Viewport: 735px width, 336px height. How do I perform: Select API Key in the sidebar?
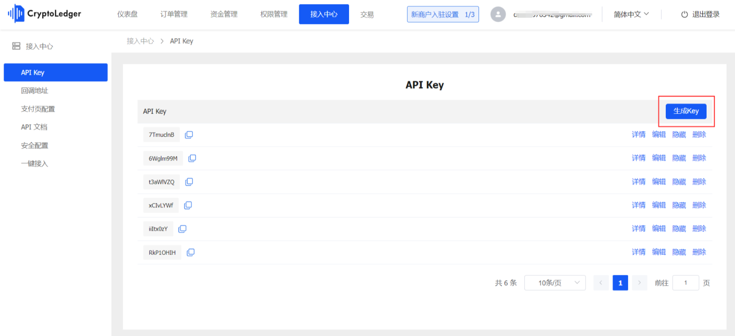[x=55, y=72]
